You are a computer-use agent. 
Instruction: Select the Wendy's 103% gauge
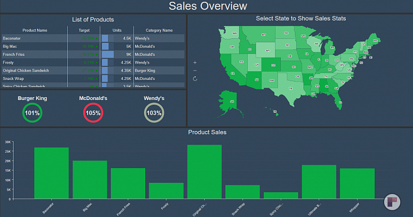coord(154,113)
